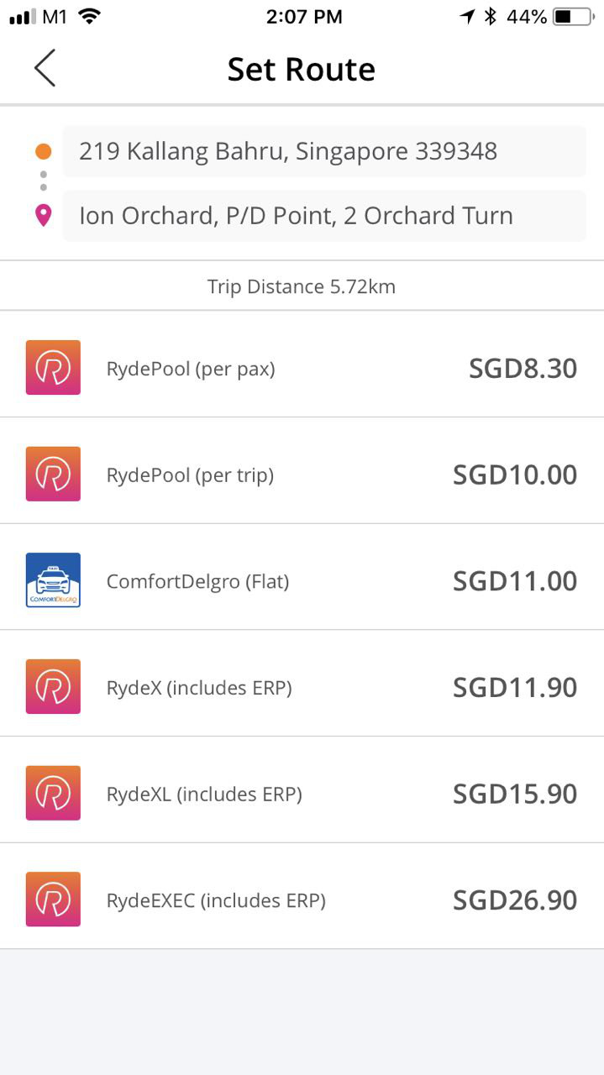Tap the RydePool (per trip) logo icon
The image size is (604, 1075).
pyautogui.click(x=53, y=475)
